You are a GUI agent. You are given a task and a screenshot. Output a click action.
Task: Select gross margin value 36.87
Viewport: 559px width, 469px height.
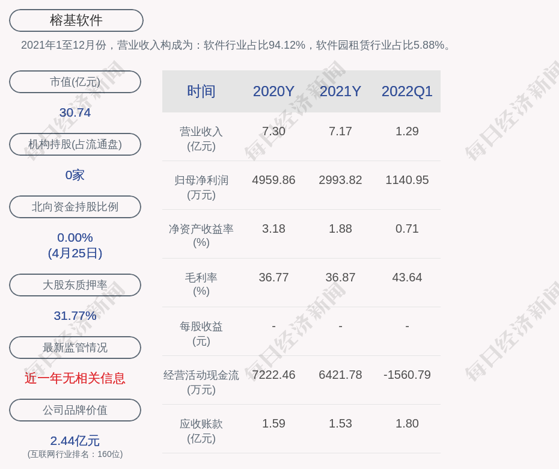(340, 277)
